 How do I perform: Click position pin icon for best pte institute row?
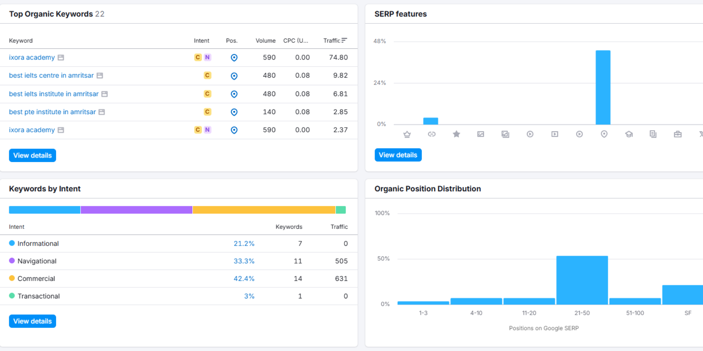click(234, 112)
